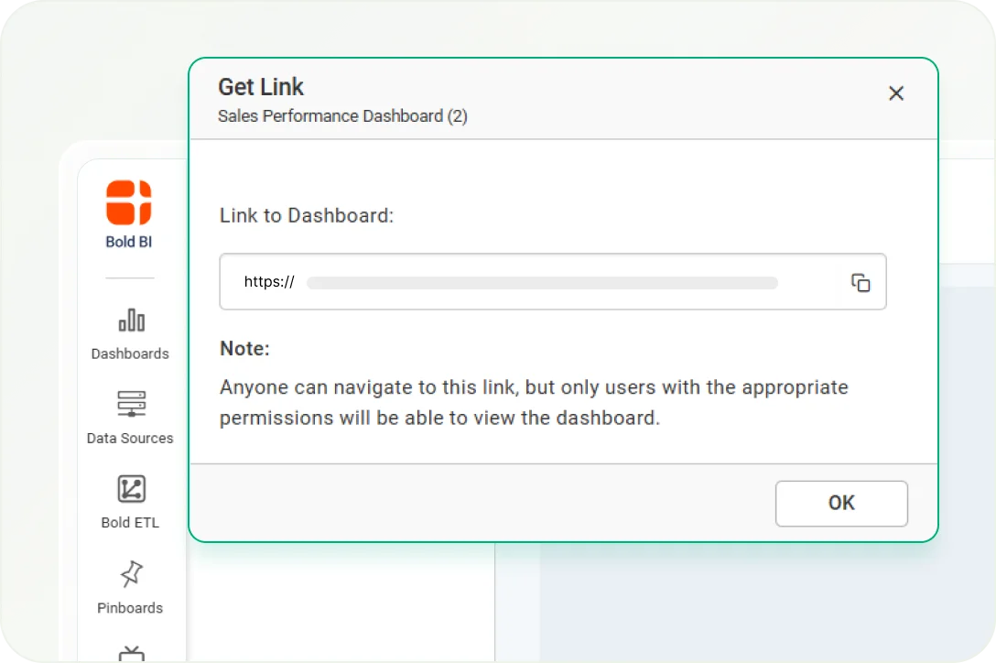Click the TV icon below Pinboards
Viewport: 996px width, 663px height.
pos(131,654)
